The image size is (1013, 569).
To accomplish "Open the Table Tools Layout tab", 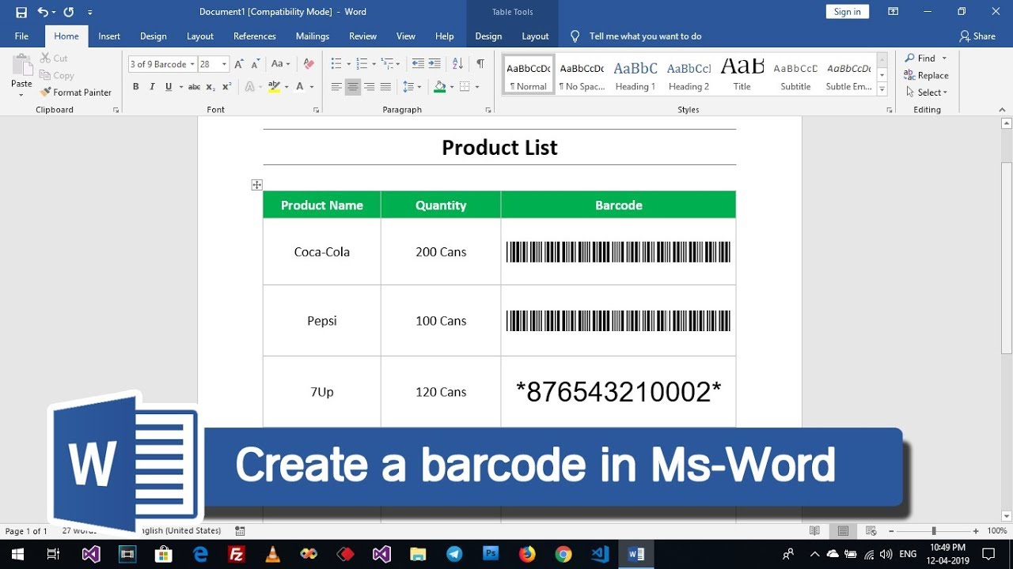I will [x=535, y=36].
